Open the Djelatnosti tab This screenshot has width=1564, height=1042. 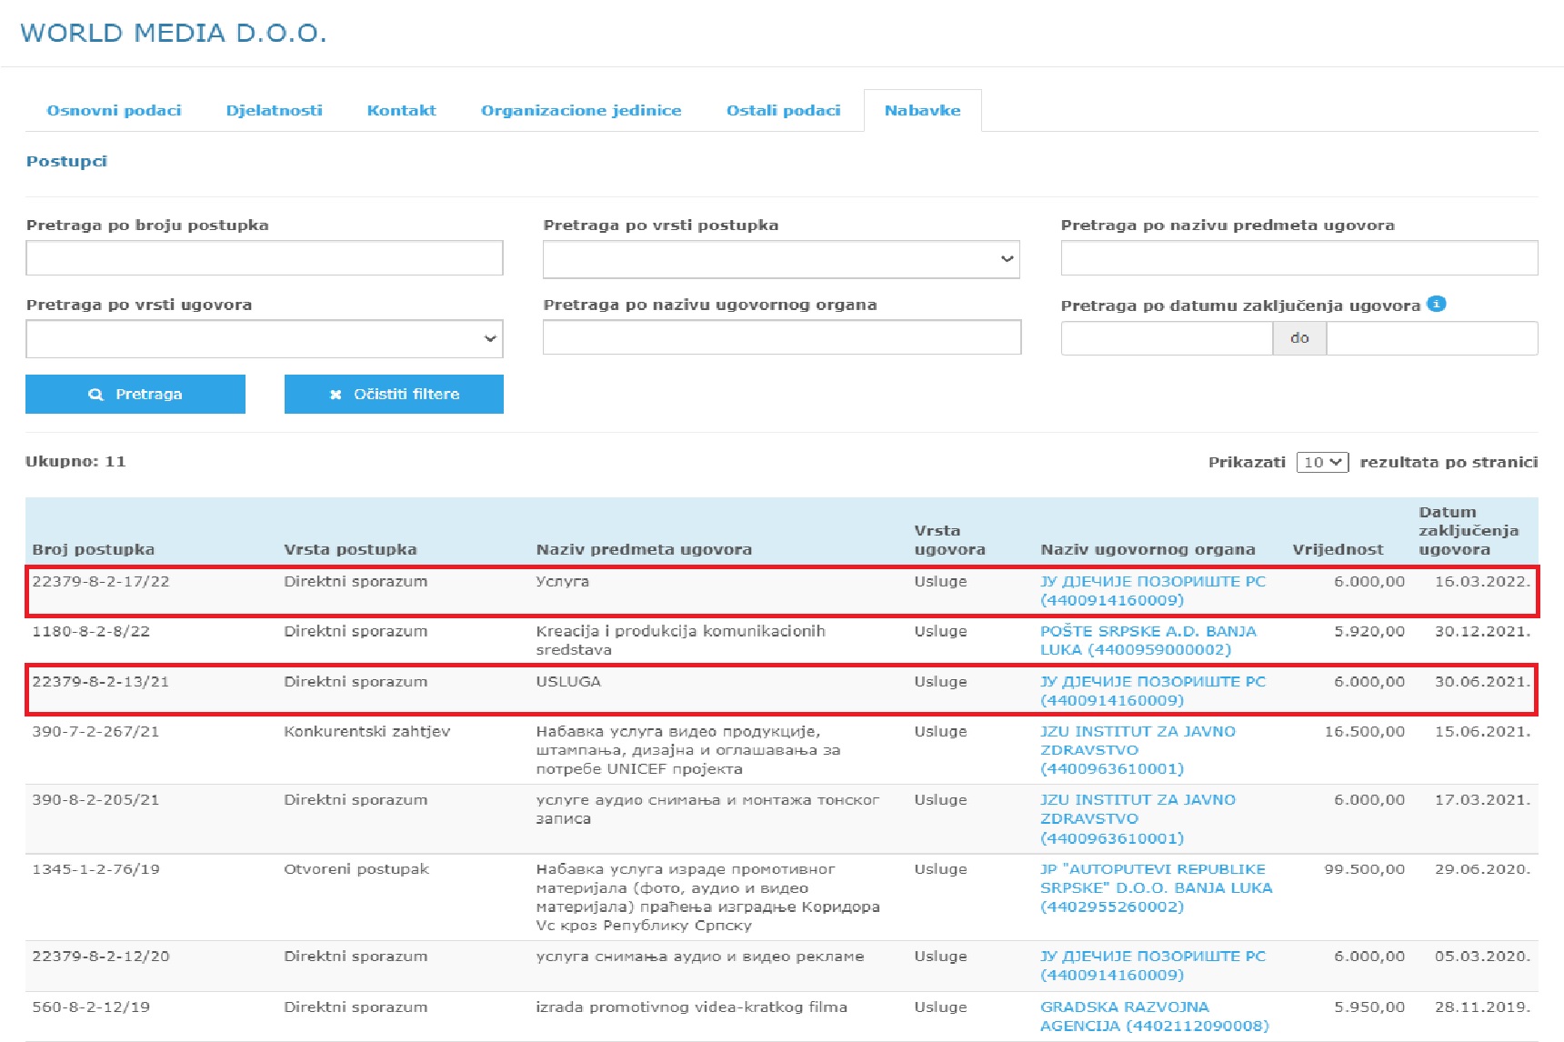[274, 110]
